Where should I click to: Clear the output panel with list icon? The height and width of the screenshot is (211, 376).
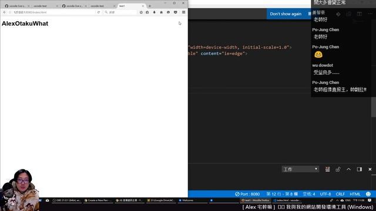tap(327, 169)
